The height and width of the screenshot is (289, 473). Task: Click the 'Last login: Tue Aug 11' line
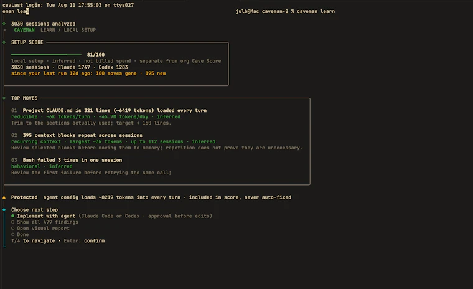(72, 5)
